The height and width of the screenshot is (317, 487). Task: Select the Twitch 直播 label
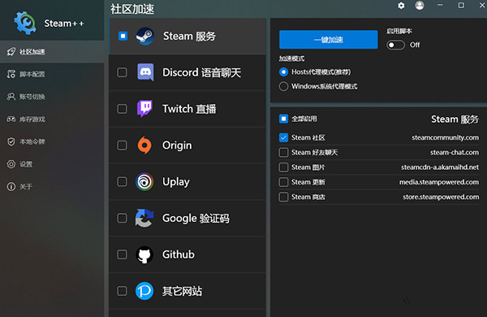[x=189, y=109]
